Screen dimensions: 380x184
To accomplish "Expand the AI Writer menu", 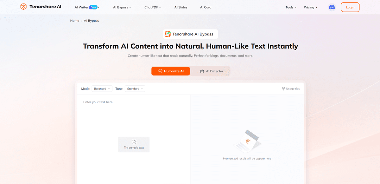I will pos(87,7).
